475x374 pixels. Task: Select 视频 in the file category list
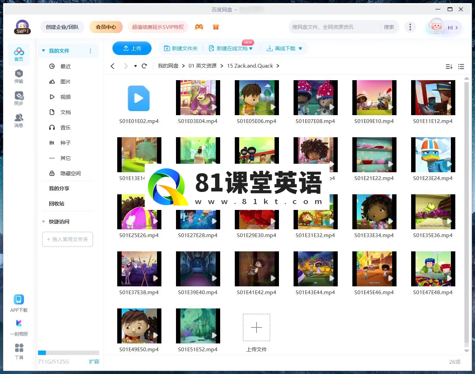(x=65, y=97)
